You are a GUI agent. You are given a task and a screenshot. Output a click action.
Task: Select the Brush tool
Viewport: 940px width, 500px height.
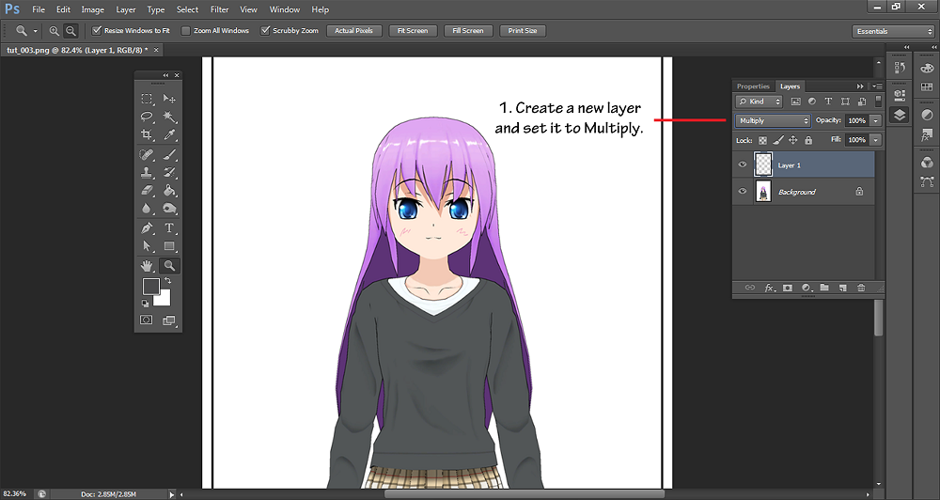coord(169,155)
